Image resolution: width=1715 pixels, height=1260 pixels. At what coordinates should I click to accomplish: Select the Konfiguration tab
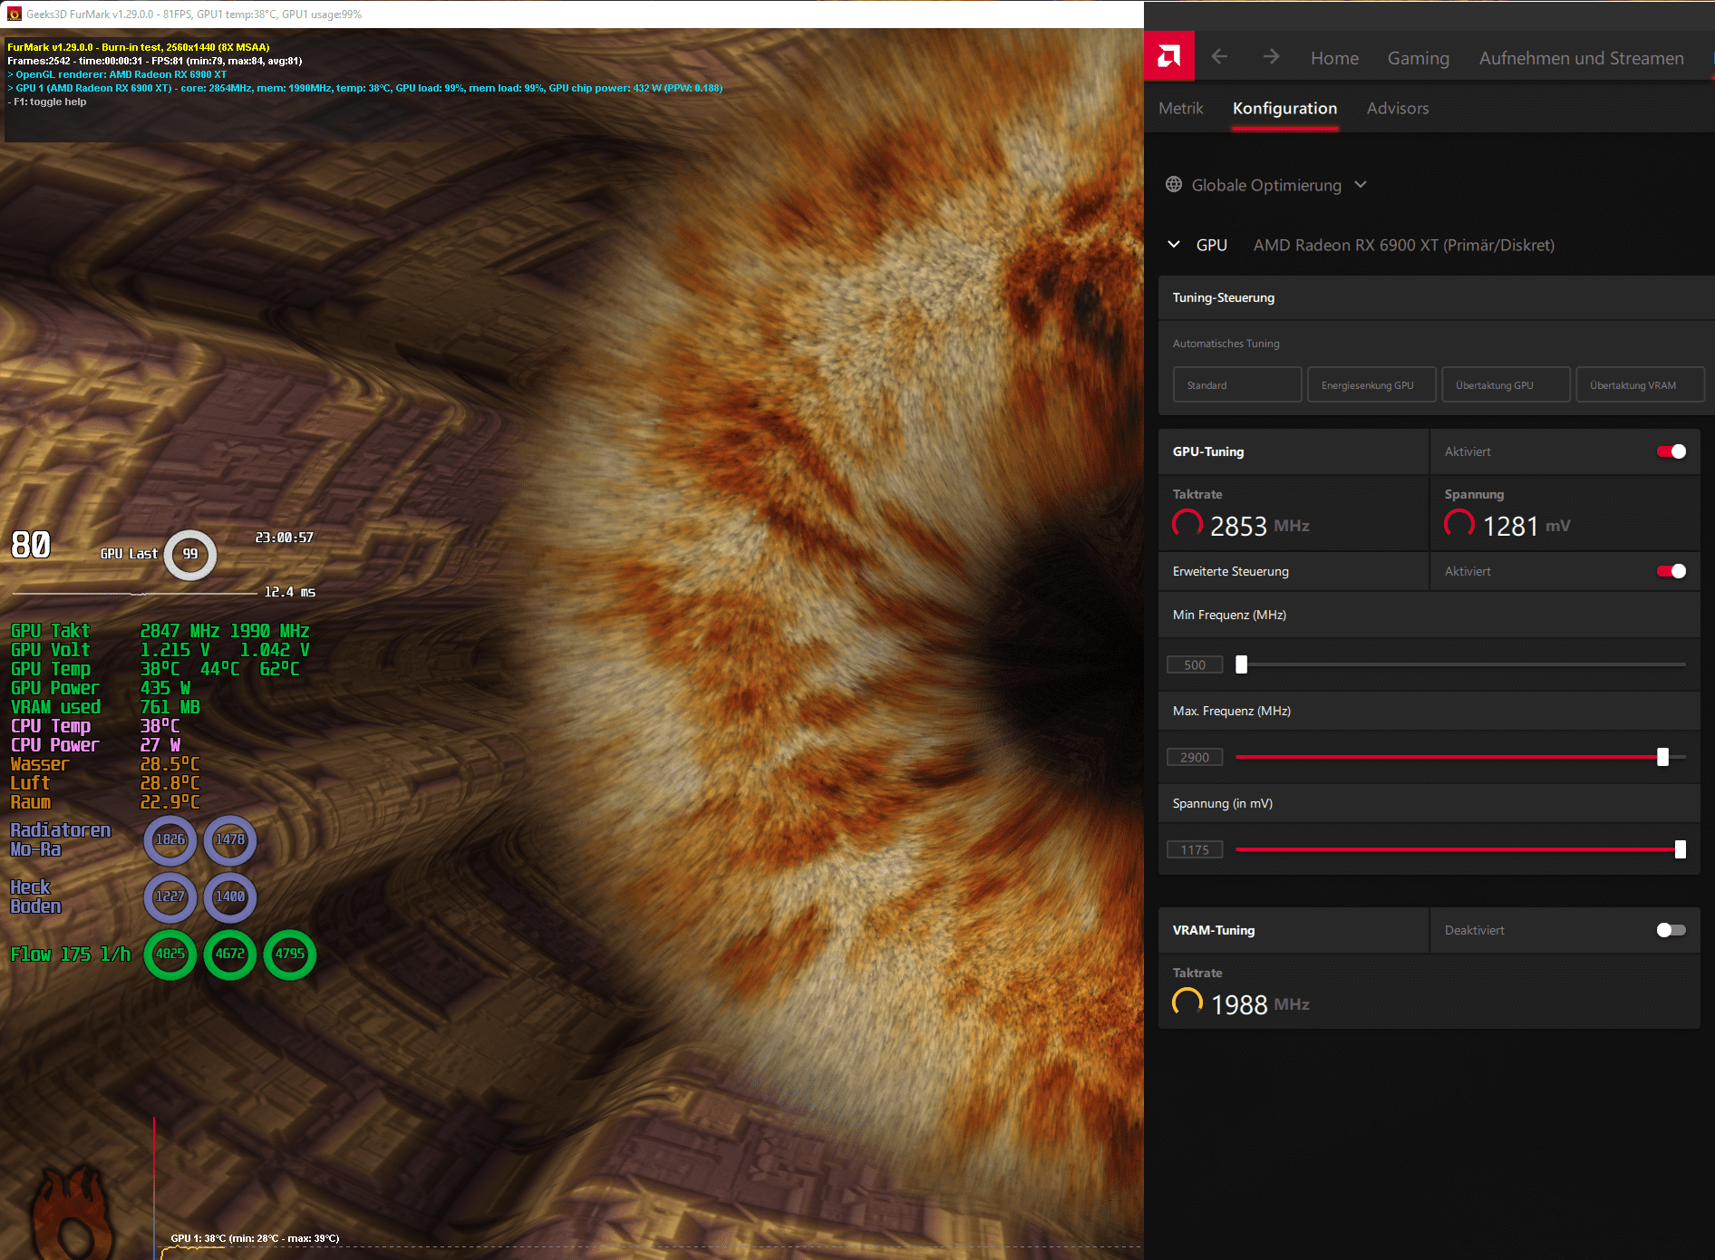click(1284, 108)
